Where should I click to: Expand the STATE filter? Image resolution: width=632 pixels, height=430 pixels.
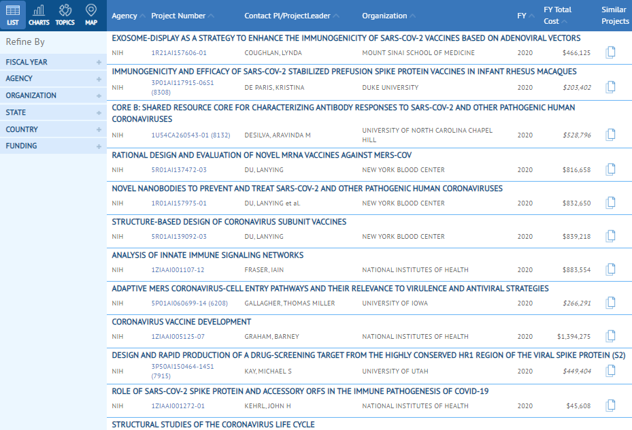[x=53, y=112]
